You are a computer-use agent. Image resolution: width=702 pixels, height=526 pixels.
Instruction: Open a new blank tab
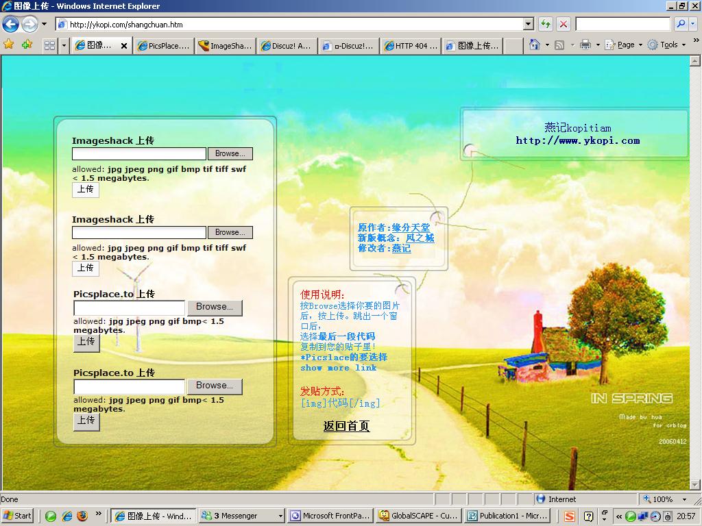pos(514,46)
